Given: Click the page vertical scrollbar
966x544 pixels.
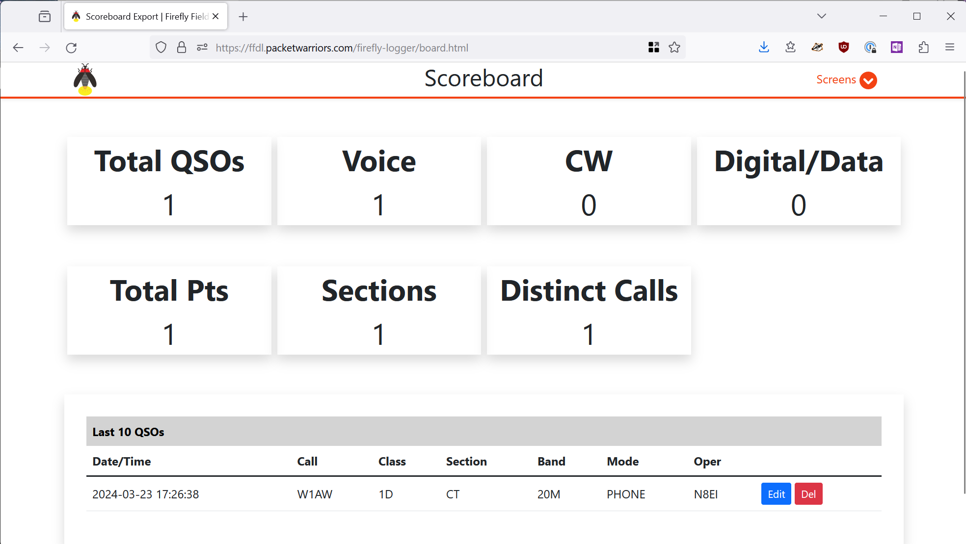Looking at the screenshot, I should click(x=964, y=282).
